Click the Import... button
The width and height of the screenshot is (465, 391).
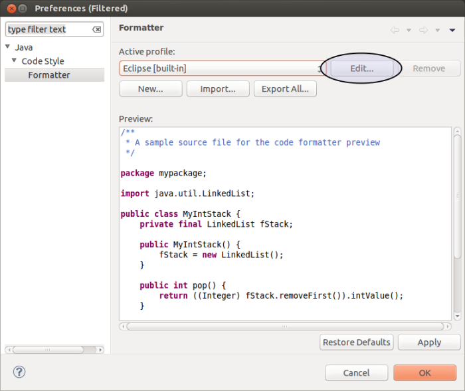[218, 89]
